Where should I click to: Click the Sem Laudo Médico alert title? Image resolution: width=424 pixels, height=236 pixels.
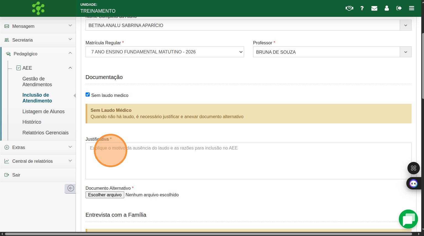(111, 110)
